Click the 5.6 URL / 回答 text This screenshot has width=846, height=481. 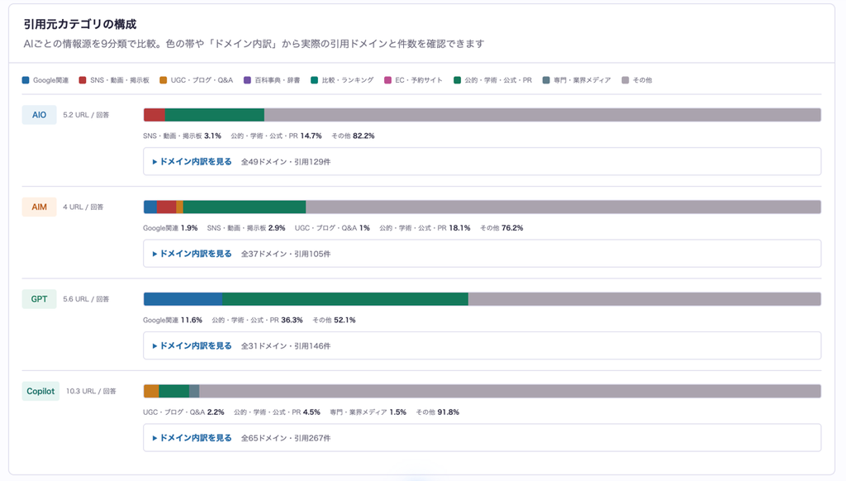click(86, 299)
